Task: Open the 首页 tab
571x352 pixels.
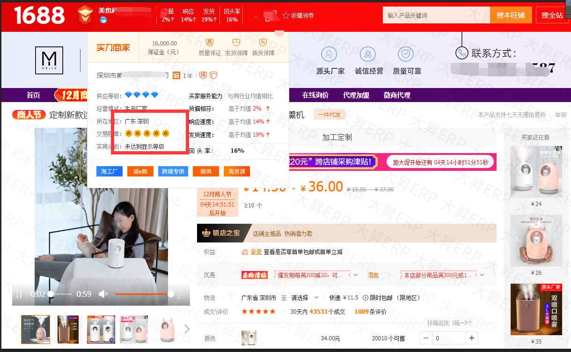Action: (33, 95)
